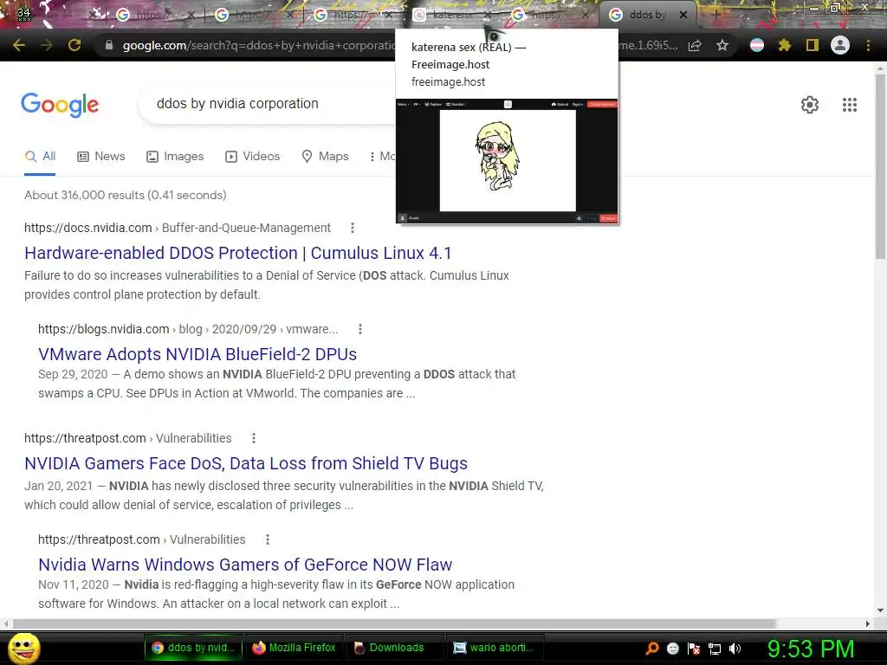This screenshot has width=887, height=665.
Task: Bookmark this page with the star icon
Action: point(722,45)
